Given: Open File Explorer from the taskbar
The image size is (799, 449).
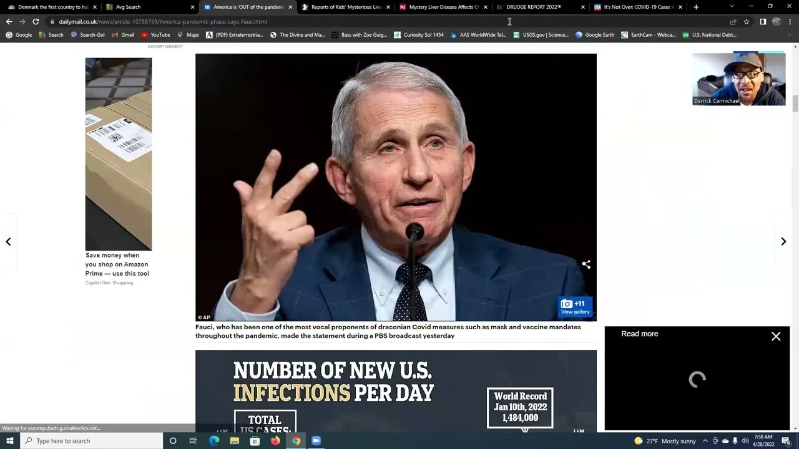Looking at the screenshot, I should click(235, 441).
